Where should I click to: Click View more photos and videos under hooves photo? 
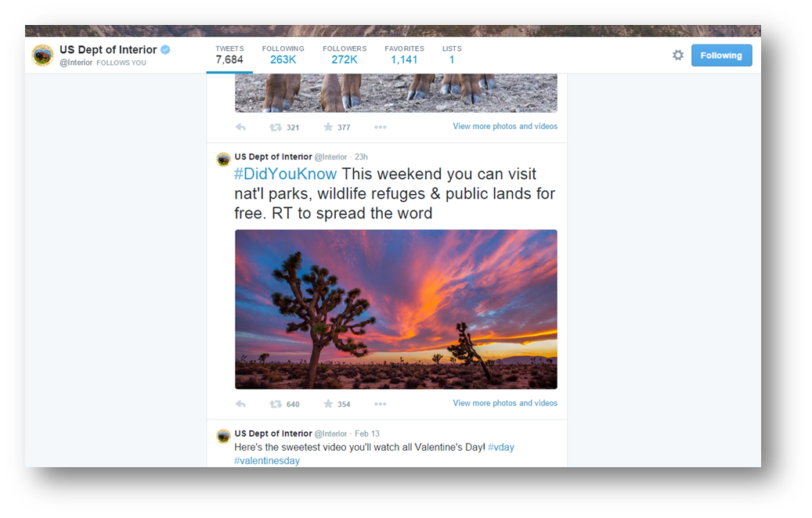coord(505,126)
